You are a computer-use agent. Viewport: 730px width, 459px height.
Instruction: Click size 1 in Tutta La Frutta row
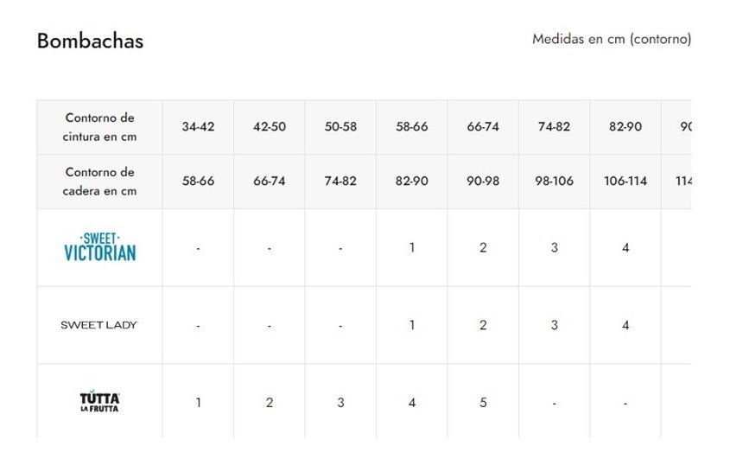pos(198,403)
